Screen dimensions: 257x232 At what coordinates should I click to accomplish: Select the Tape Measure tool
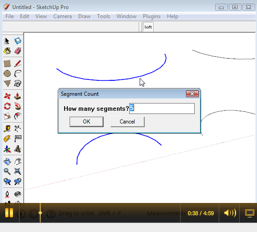coord(7,129)
